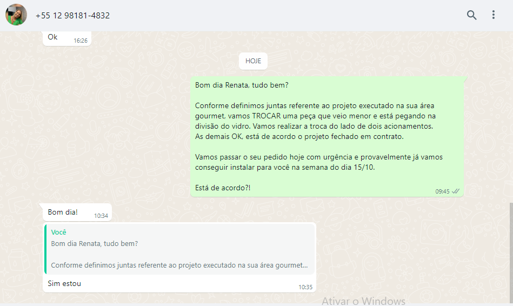This screenshot has width=513, height=306.
Task: Click the chat scrollbar thumb
Action: coord(511,252)
